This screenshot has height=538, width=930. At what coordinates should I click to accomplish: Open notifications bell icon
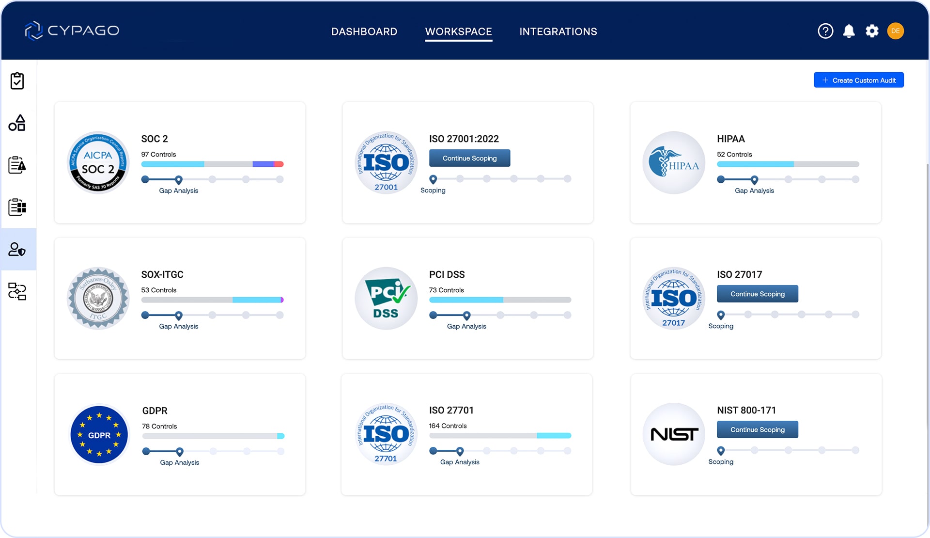pyautogui.click(x=849, y=31)
